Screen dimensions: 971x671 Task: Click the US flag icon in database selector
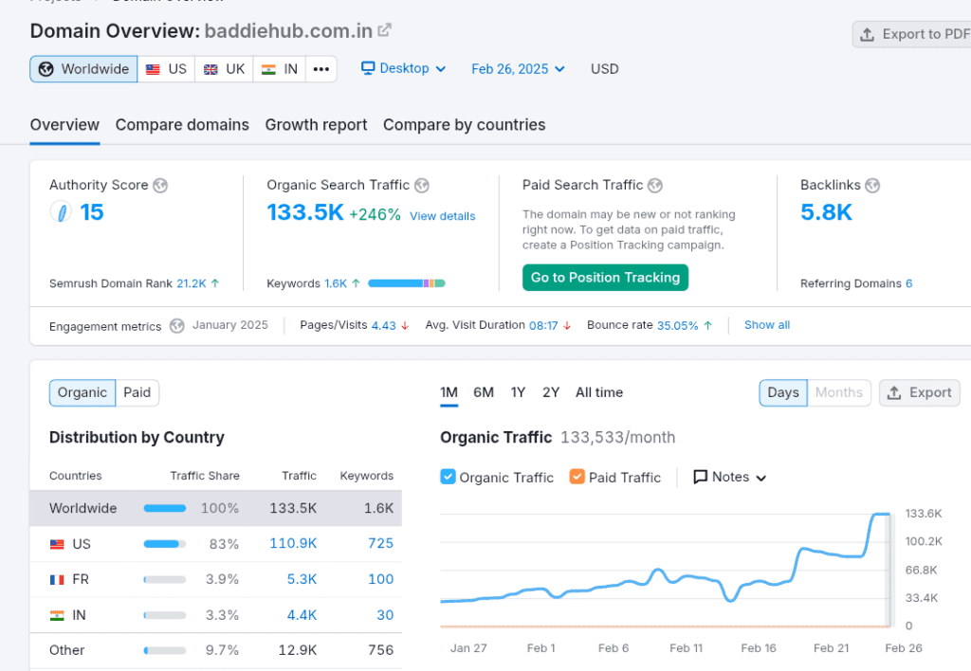tap(153, 69)
